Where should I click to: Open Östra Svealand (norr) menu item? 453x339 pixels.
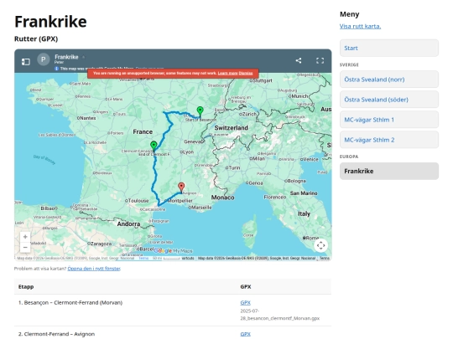pyautogui.click(x=389, y=80)
